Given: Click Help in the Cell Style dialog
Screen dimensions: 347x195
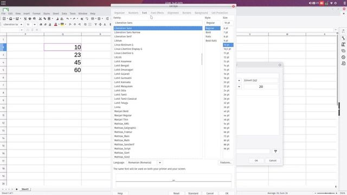Looking at the screenshot, I should tap(120, 193).
